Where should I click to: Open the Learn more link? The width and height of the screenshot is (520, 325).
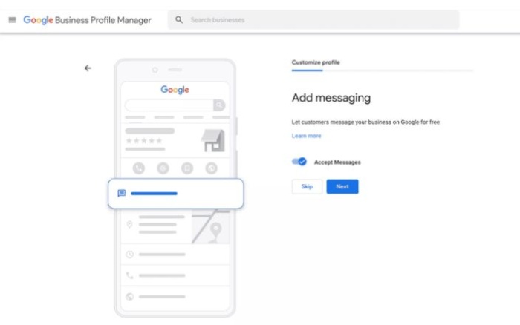click(x=306, y=136)
